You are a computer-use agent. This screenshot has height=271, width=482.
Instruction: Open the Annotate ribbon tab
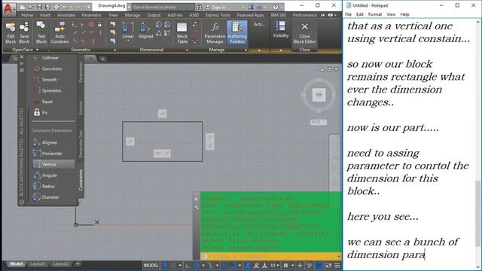(x=66, y=15)
